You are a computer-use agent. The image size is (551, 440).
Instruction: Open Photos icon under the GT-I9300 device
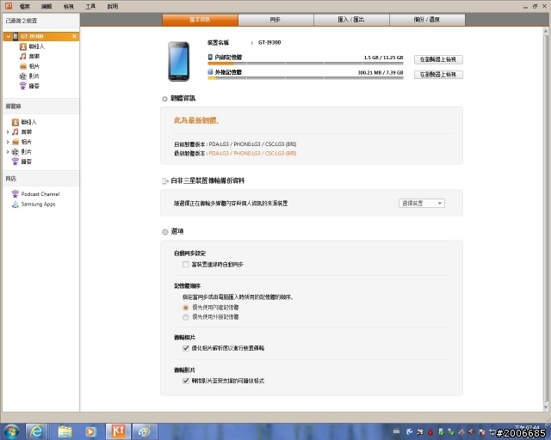(x=23, y=66)
